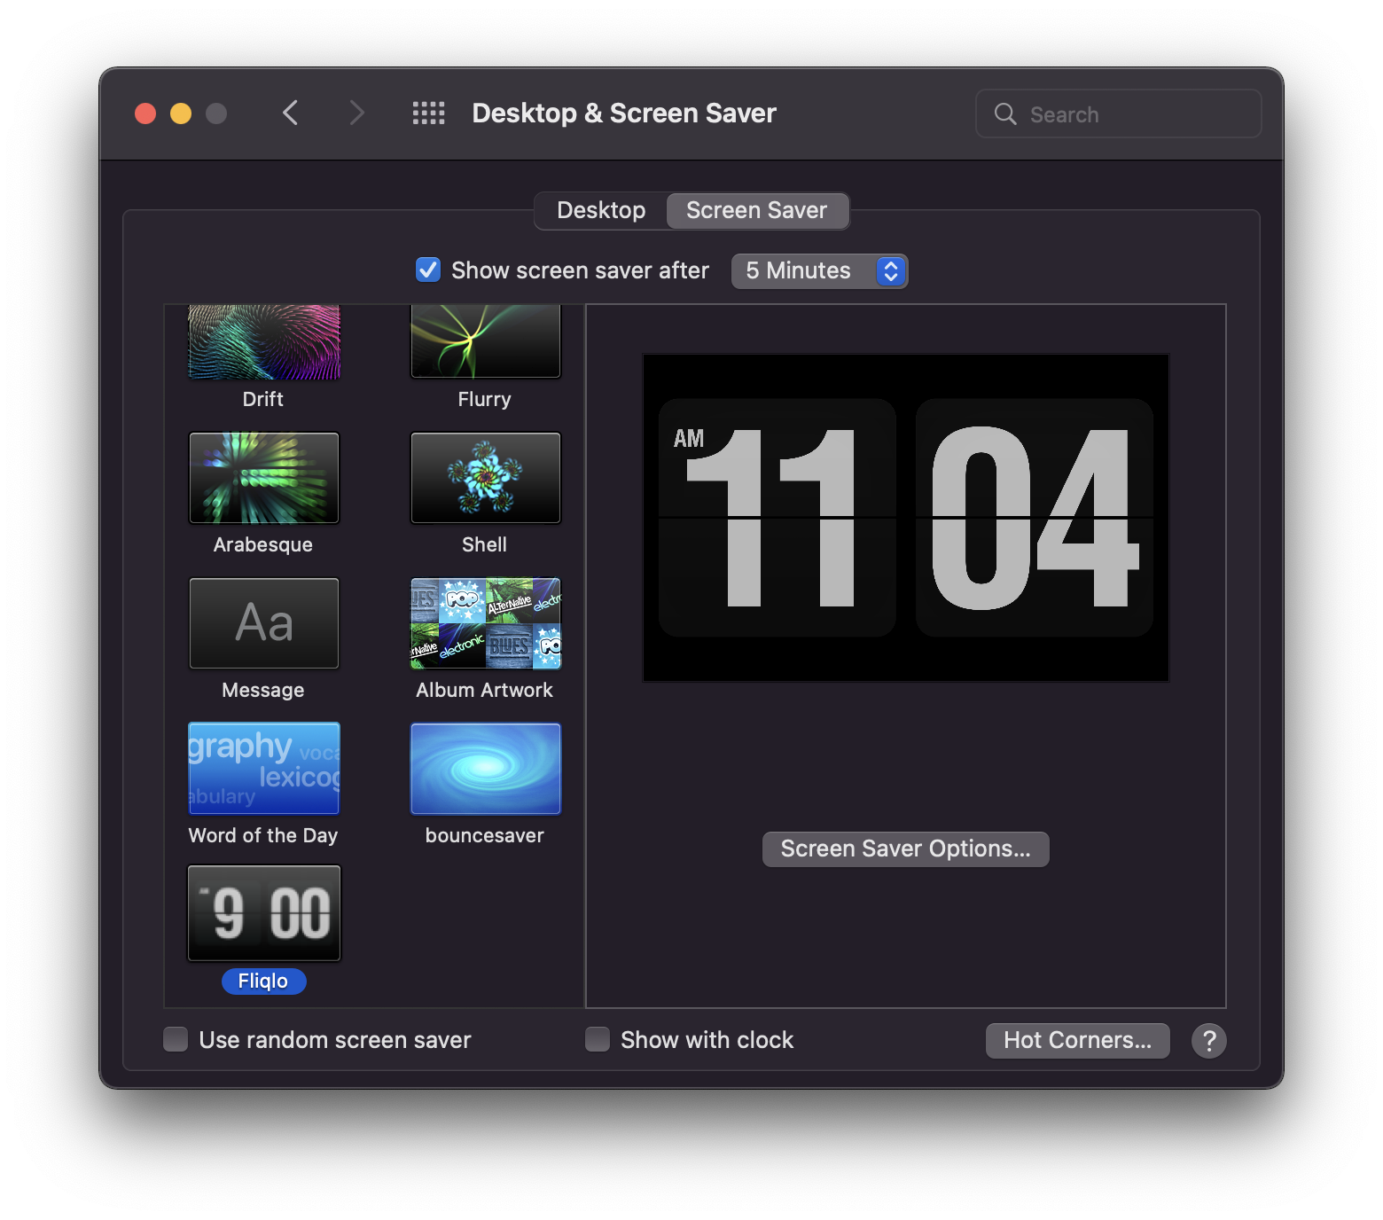The width and height of the screenshot is (1383, 1220).
Task: Choose the Album Artwork screen saver
Action: tap(485, 623)
